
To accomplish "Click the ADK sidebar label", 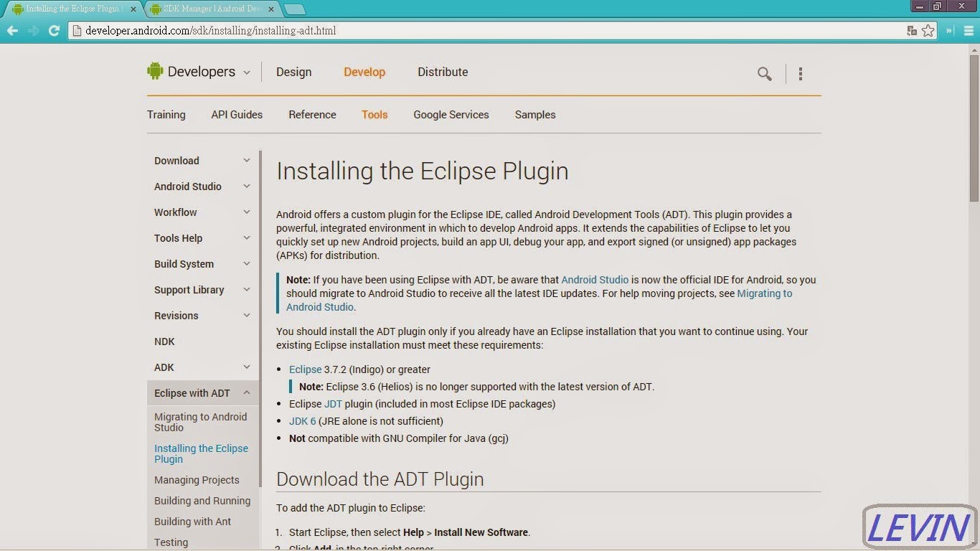I will pyautogui.click(x=164, y=367).
